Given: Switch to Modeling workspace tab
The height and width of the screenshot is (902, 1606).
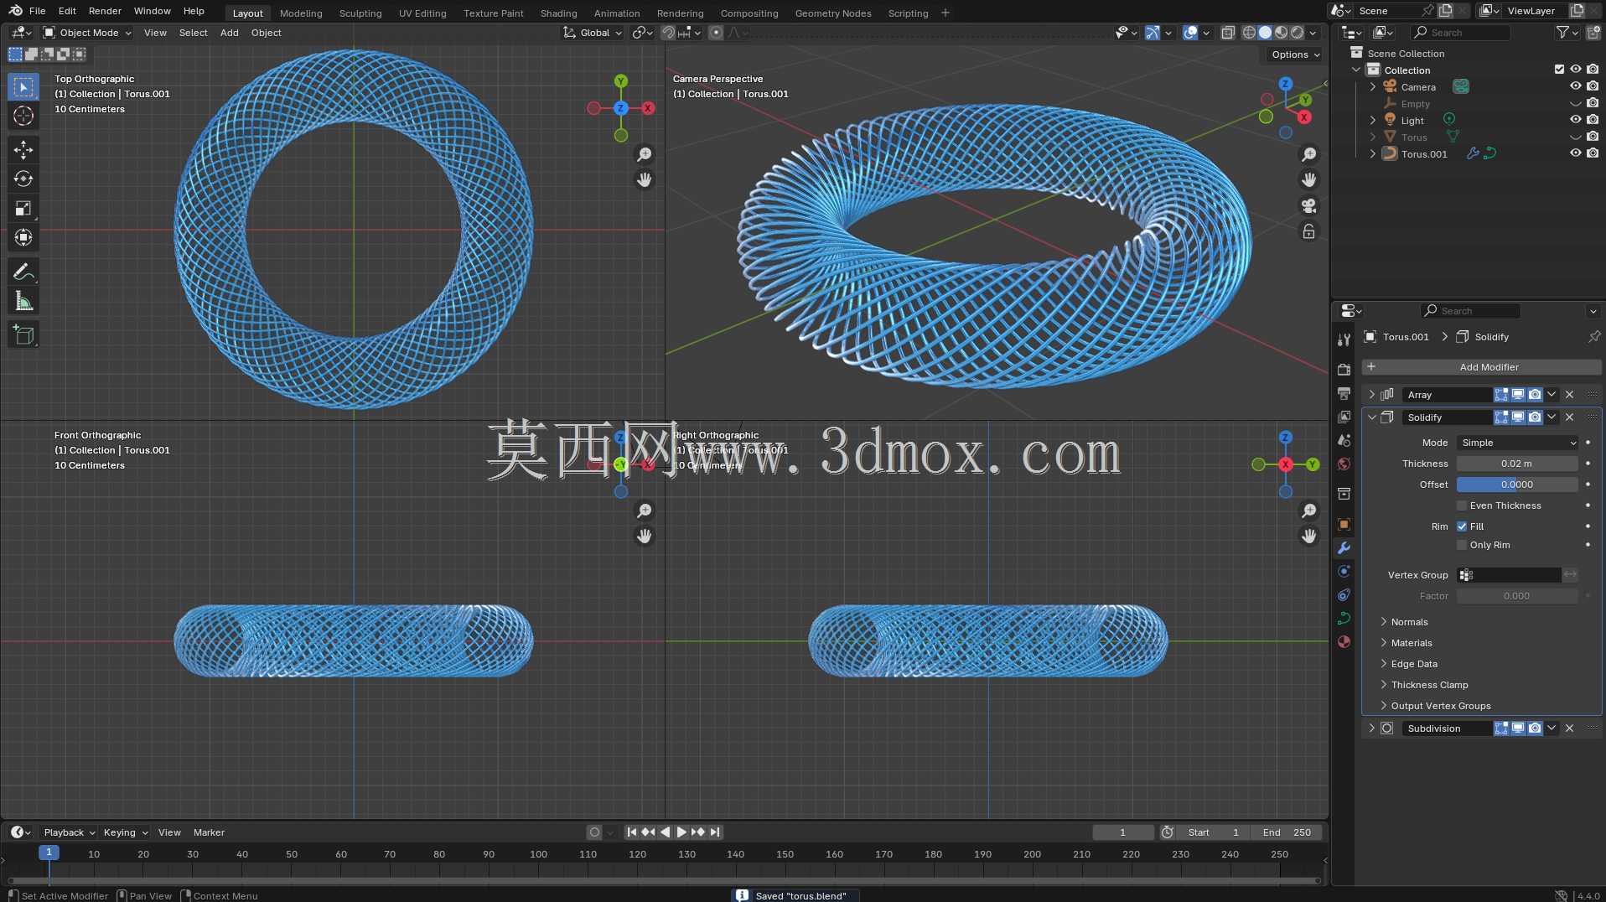Looking at the screenshot, I should pos(301,13).
